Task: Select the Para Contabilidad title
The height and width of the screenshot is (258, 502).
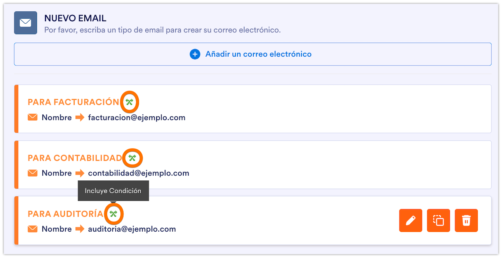Action: tap(75, 158)
